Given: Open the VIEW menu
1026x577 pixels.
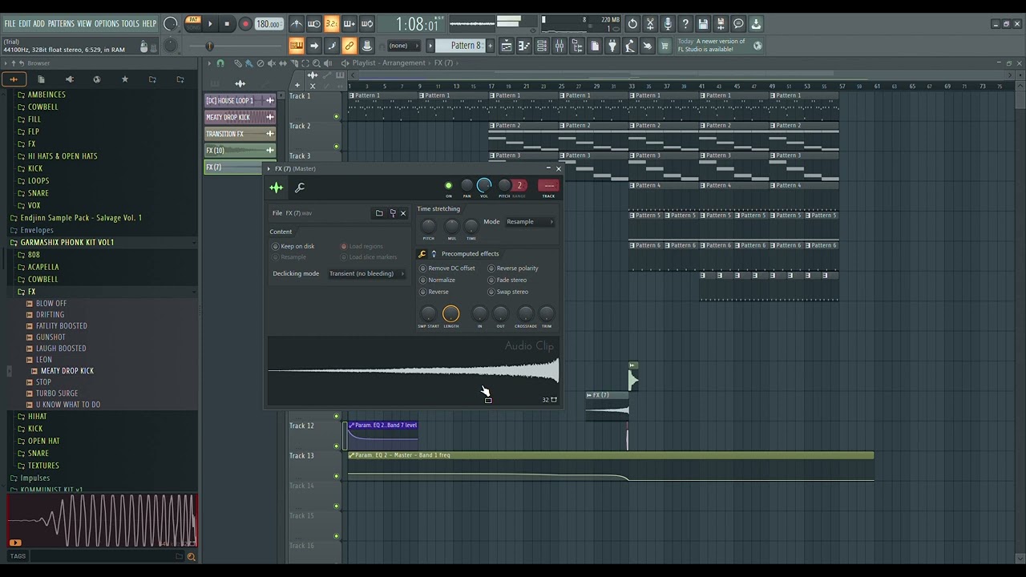Looking at the screenshot, I should click(84, 24).
